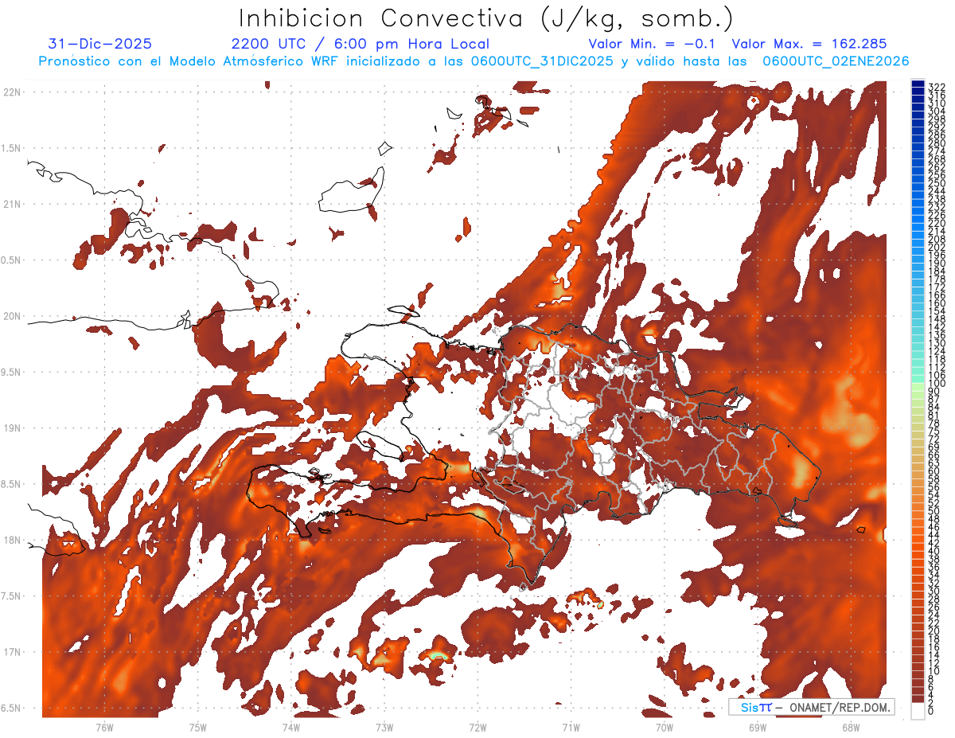This screenshot has height=738, width=955.
Task: Click the 72W longitude label
Action: 477,727
